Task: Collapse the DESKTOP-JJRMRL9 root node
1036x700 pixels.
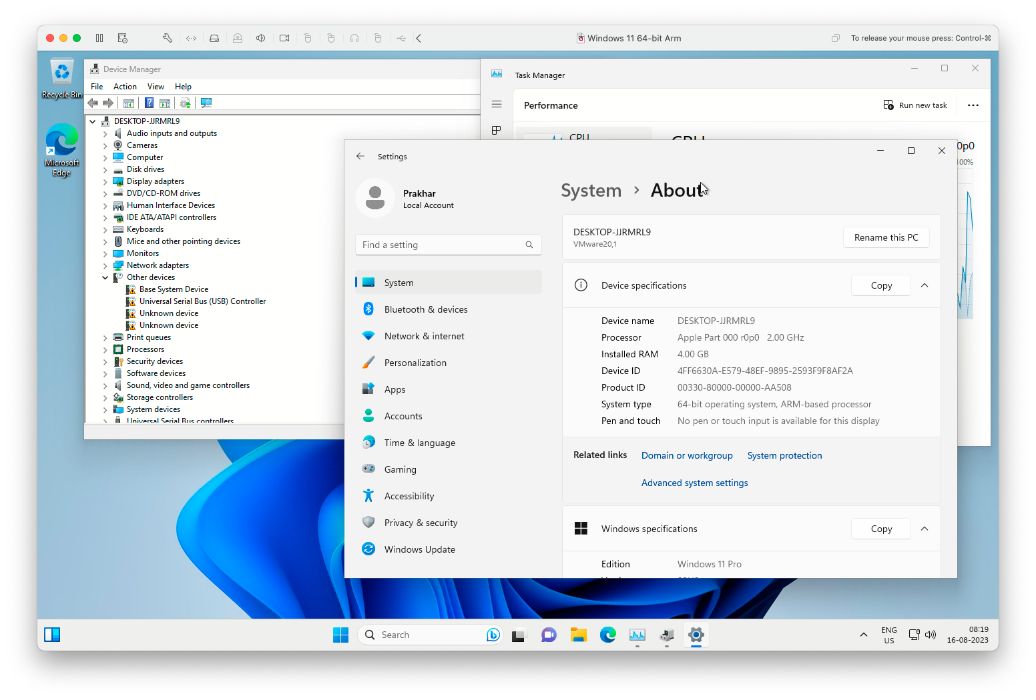Action: (x=93, y=121)
